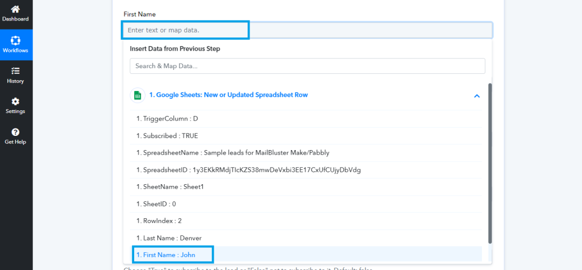Click the First Name text field
This screenshot has width=582, height=270.
(x=307, y=30)
